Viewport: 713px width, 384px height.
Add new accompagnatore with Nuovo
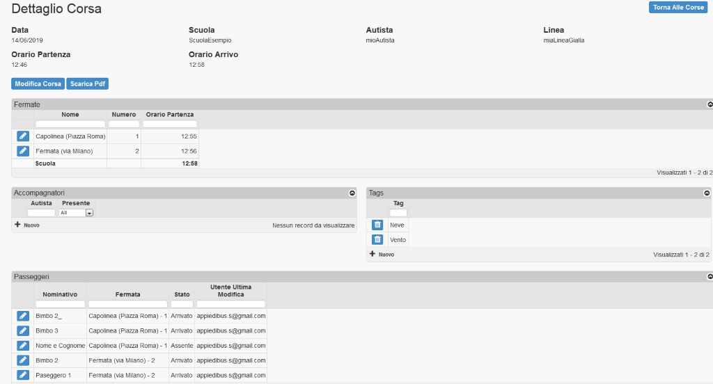point(27,225)
